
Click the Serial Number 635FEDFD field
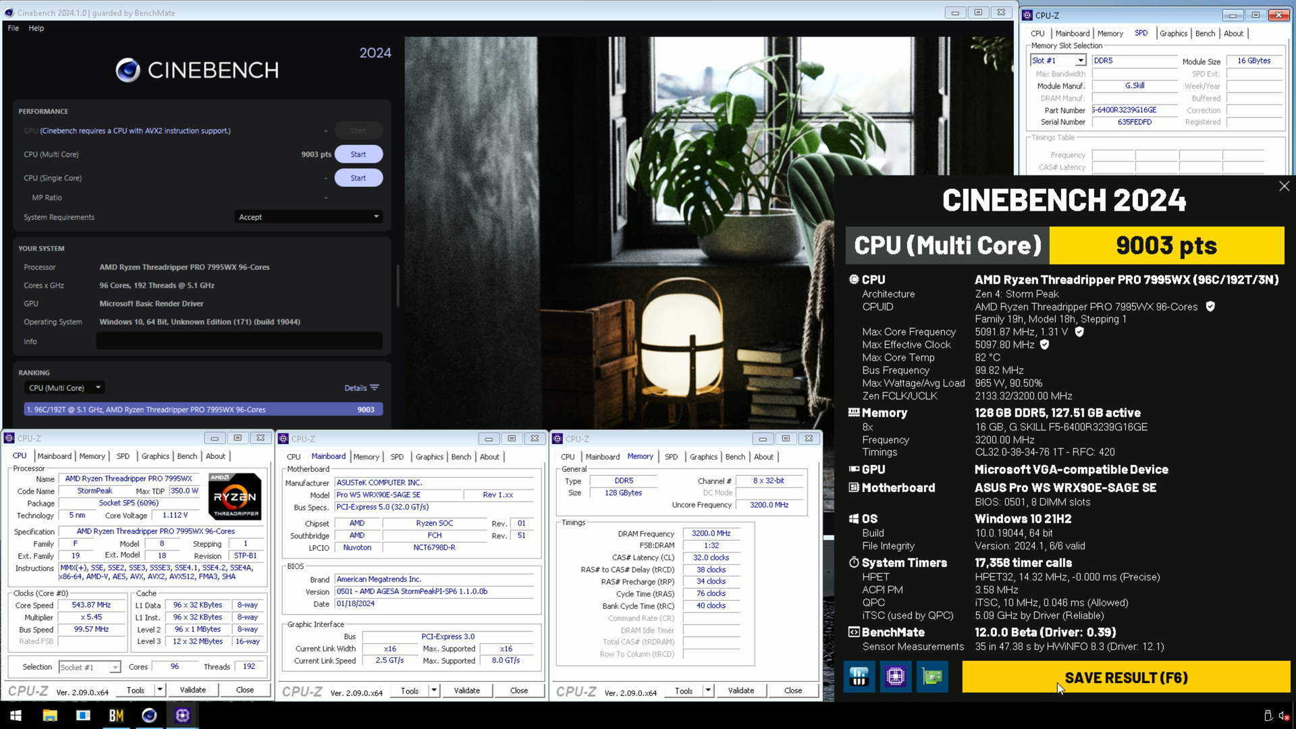coord(1135,122)
